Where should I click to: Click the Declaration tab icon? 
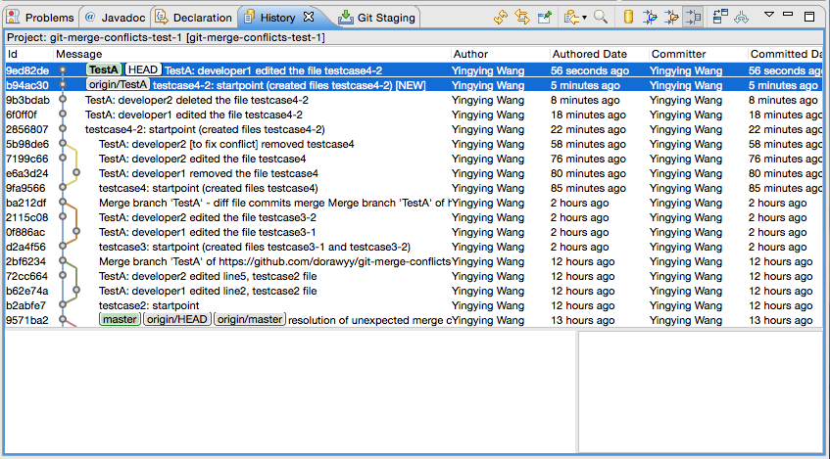tap(161, 17)
